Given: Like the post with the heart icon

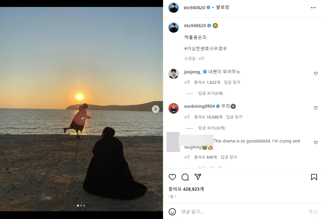Looking at the screenshot, I should click(172, 177).
